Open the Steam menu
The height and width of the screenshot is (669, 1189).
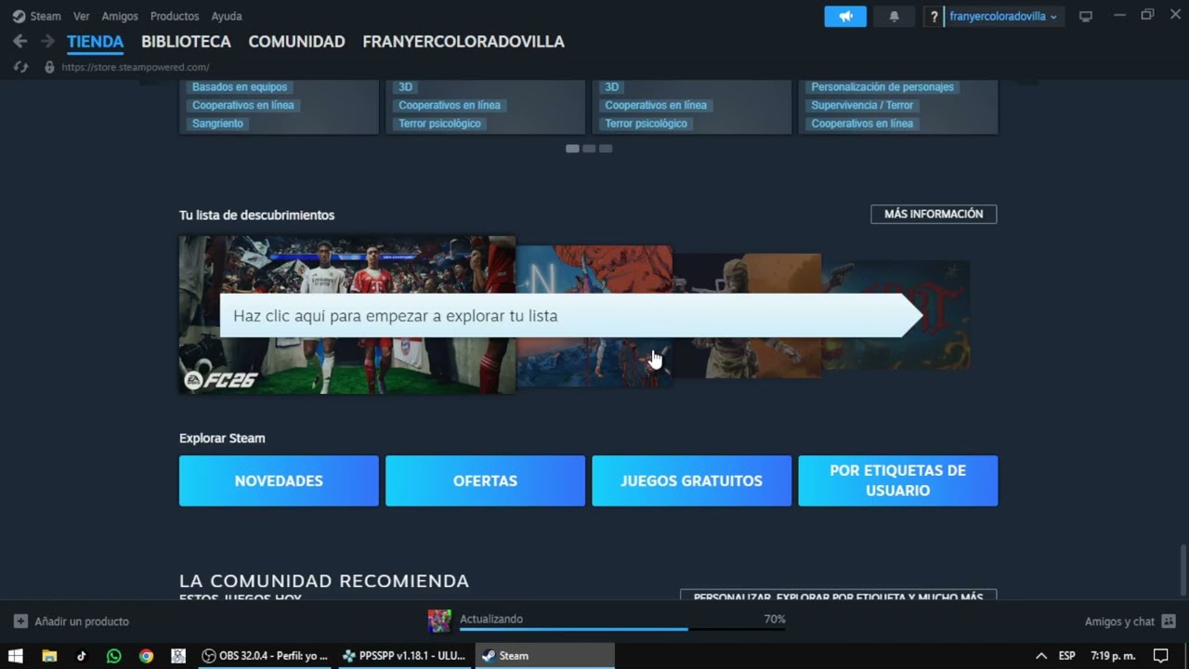(46, 17)
